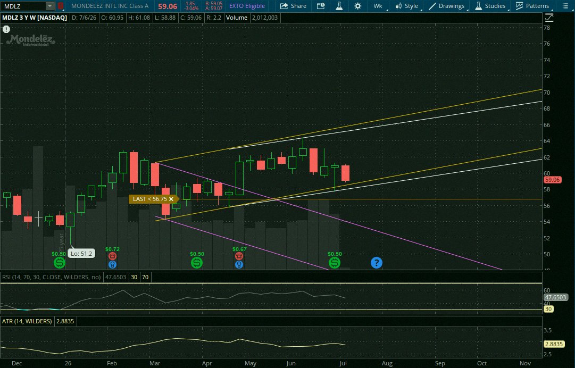This screenshot has height=368, width=575.
Task: Click the H: 61.08 high price field
Action: 139,18
